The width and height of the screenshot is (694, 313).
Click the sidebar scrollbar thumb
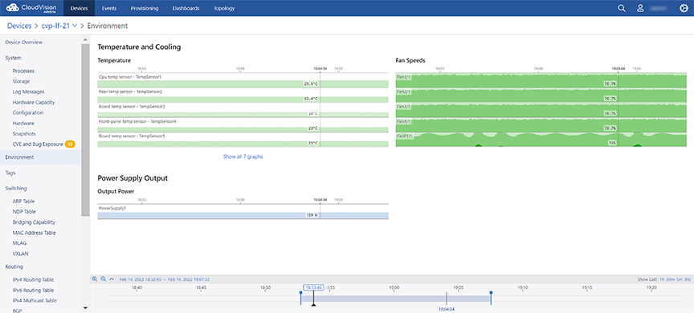pyautogui.click(x=85, y=130)
